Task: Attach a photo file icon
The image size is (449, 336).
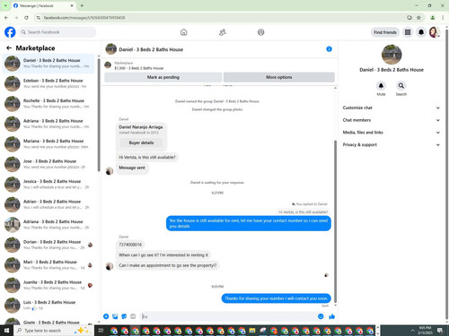Action: 115,316
